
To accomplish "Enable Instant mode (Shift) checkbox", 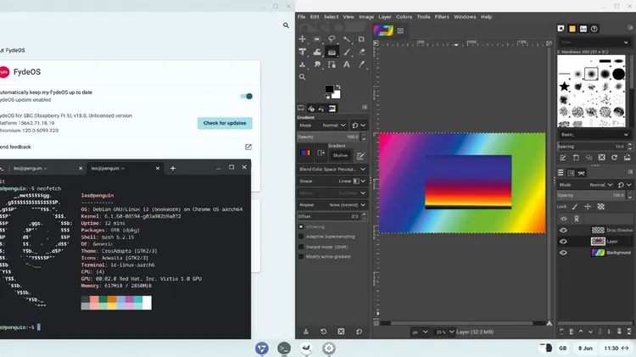I will [301, 247].
